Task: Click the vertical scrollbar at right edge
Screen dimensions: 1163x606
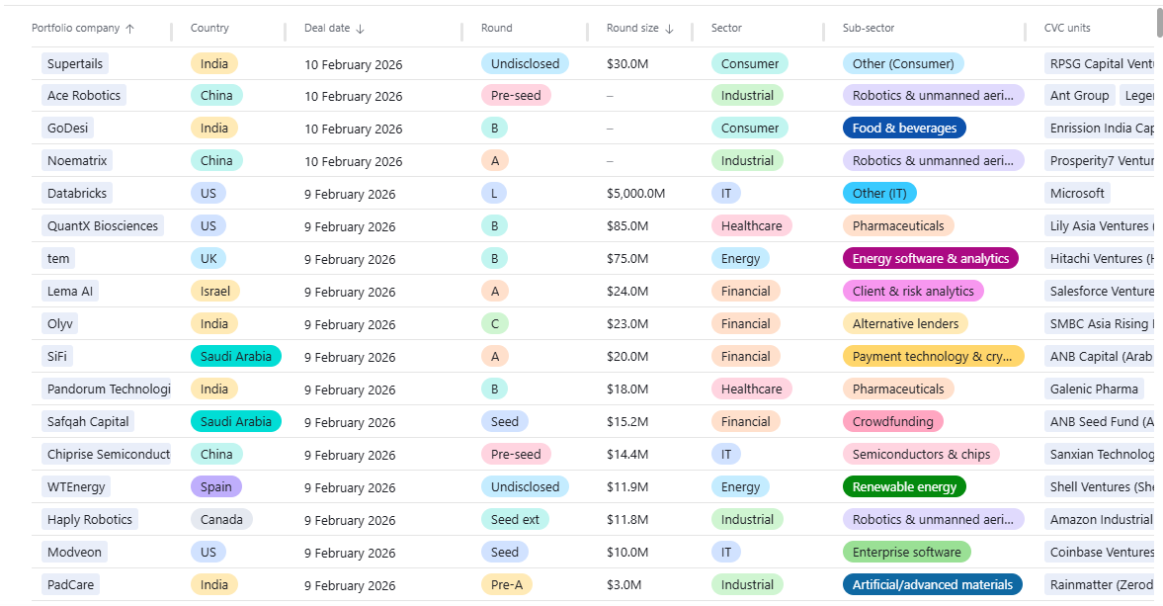Action: click(1158, 23)
